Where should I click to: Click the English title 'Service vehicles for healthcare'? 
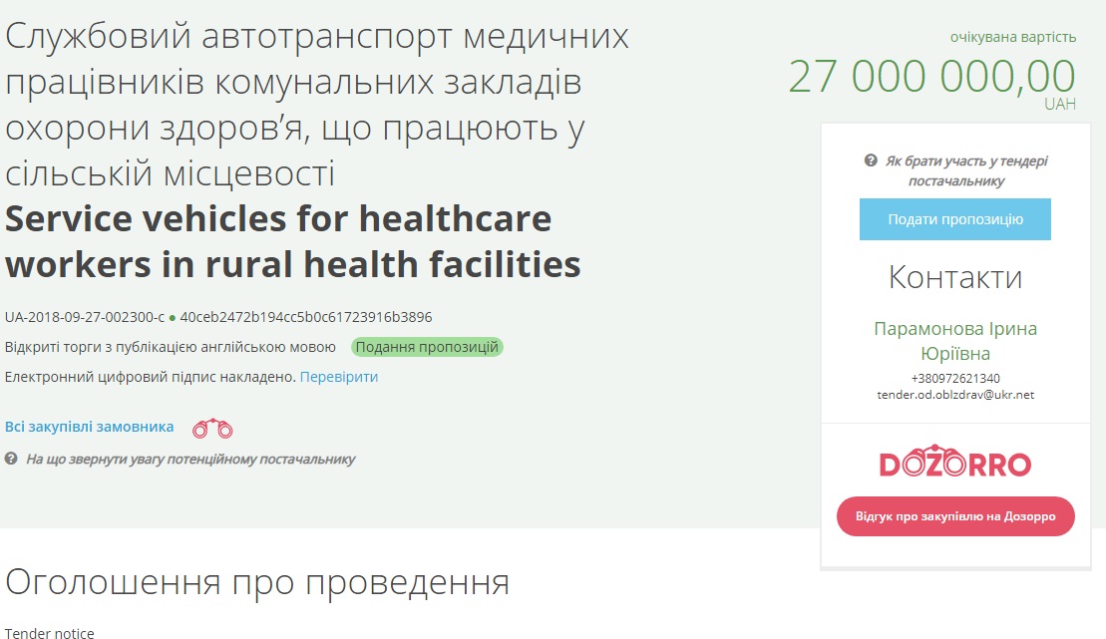click(x=278, y=217)
